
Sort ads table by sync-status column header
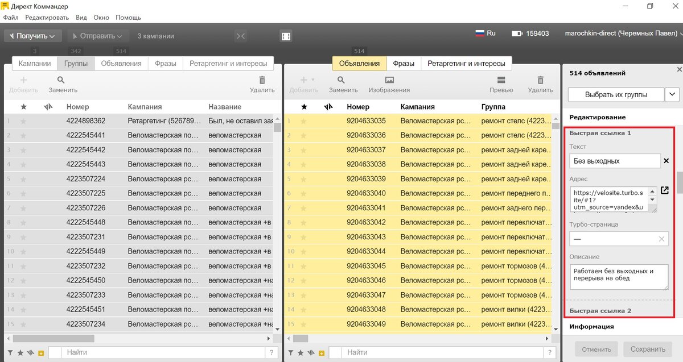[328, 107]
